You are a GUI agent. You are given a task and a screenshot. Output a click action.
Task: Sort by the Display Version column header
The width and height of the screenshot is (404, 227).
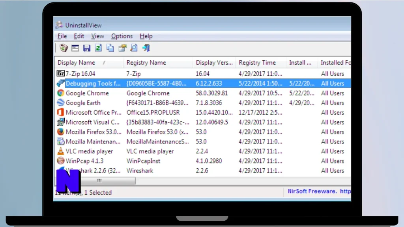coord(214,63)
